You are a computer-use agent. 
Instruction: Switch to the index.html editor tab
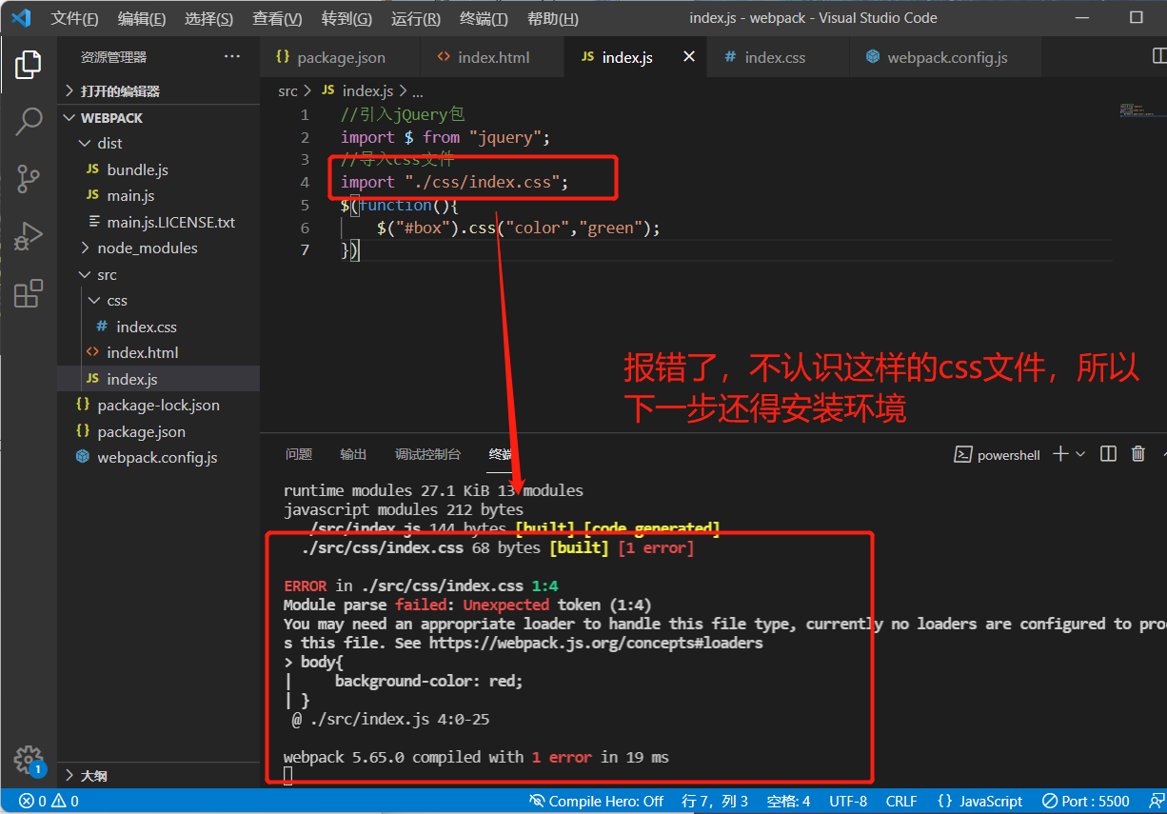click(491, 57)
